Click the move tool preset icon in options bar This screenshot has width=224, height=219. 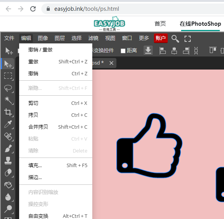(9, 51)
